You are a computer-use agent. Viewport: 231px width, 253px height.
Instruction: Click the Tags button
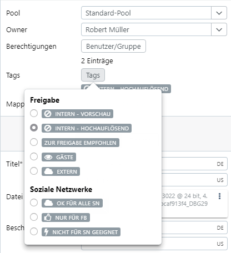tap(93, 75)
